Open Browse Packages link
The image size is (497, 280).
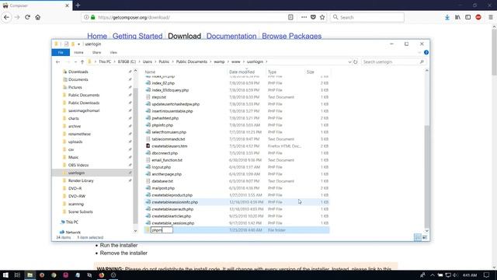[x=292, y=36]
